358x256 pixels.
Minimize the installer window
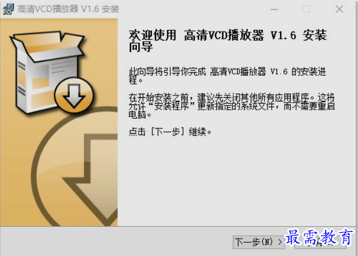[x=274, y=10]
